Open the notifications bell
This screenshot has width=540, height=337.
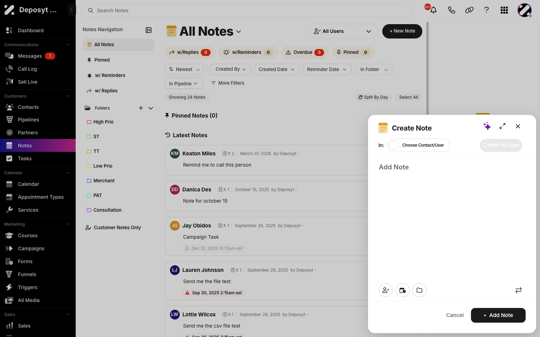tap(433, 10)
